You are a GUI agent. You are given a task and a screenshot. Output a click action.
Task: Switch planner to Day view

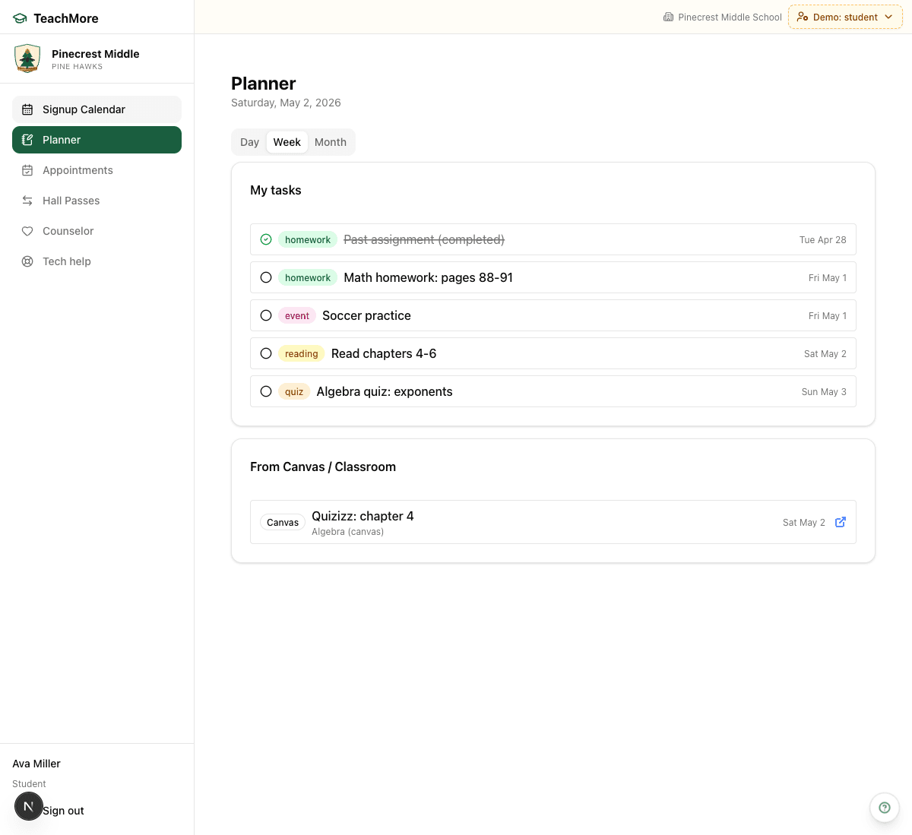pyautogui.click(x=249, y=142)
